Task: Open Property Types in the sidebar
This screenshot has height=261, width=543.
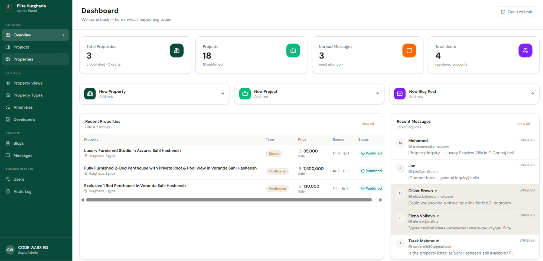Action: [x=35, y=95]
